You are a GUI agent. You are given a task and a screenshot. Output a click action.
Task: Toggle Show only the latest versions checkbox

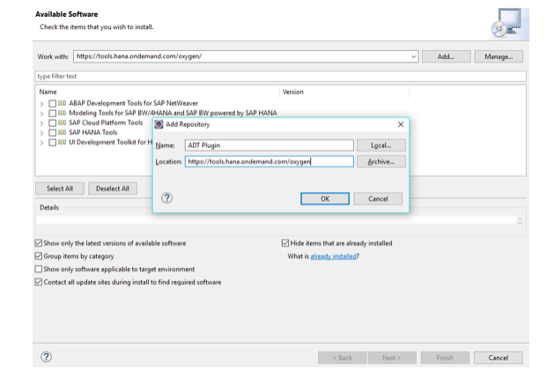coord(38,243)
